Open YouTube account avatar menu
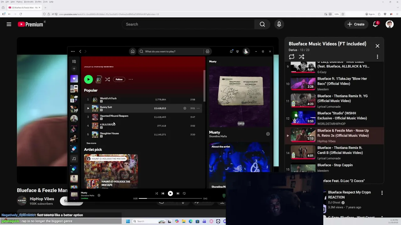The width and height of the screenshot is (401, 225). pyautogui.click(x=389, y=24)
